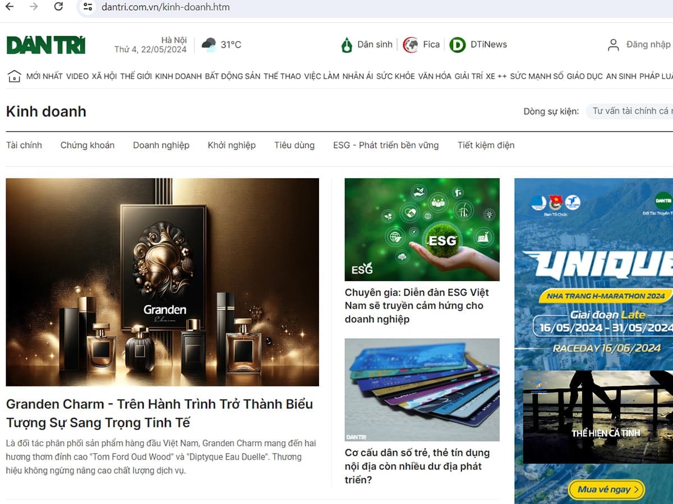
Task: Reload the page with refresh icon
Action: pyautogui.click(x=58, y=7)
